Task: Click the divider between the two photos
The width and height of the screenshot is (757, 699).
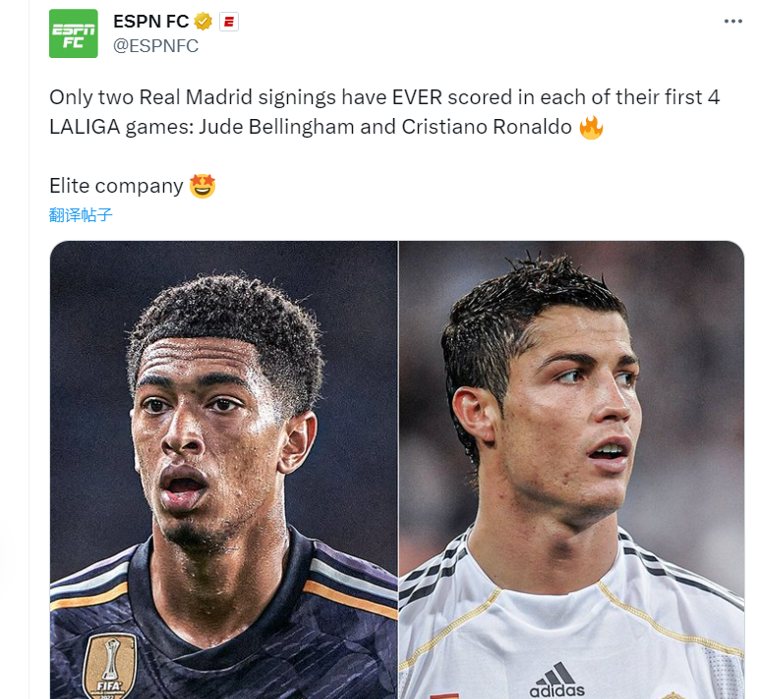Action: (x=398, y=470)
